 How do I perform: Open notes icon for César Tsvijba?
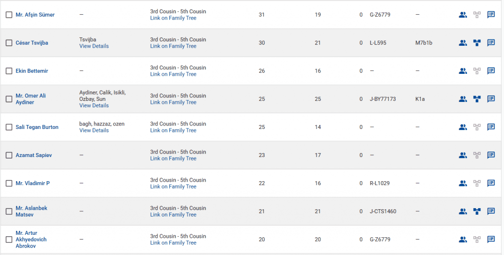pyautogui.click(x=491, y=43)
